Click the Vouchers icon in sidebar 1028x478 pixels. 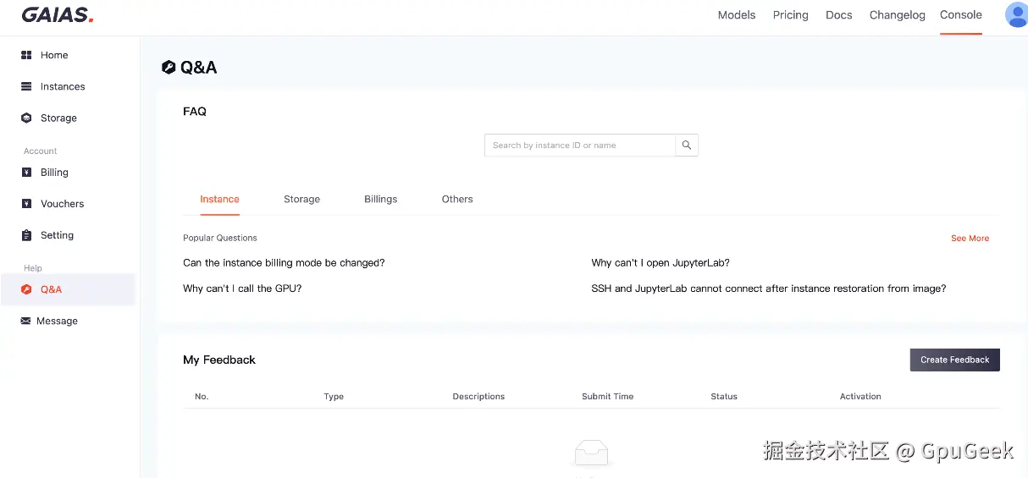(26, 204)
